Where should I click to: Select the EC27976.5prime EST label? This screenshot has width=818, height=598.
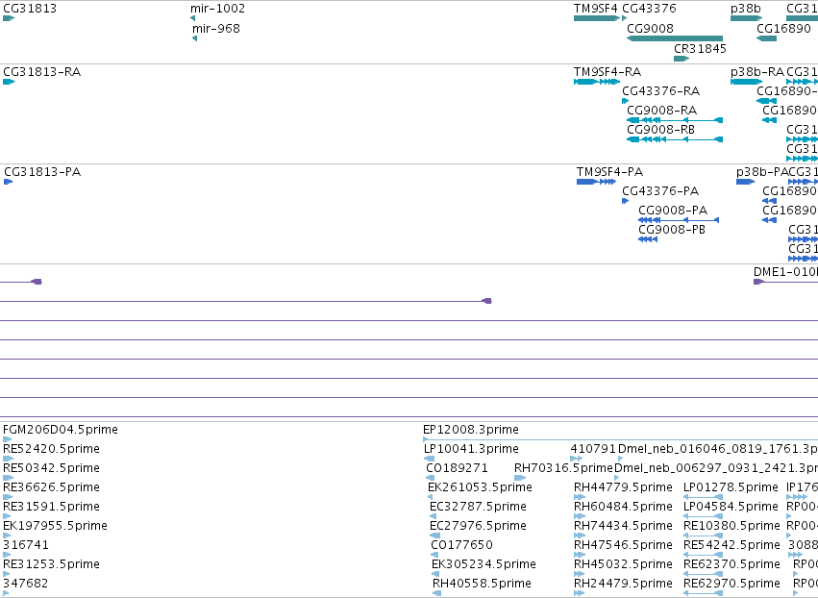[478, 526]
